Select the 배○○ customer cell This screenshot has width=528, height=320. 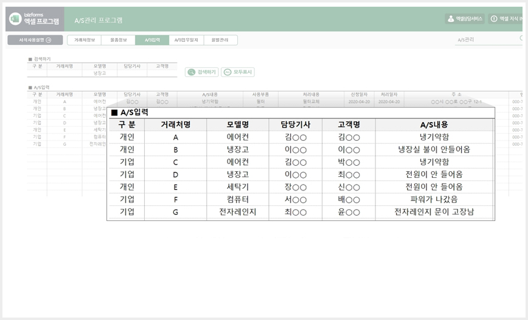pyautogui.click(x=349, y=200)
